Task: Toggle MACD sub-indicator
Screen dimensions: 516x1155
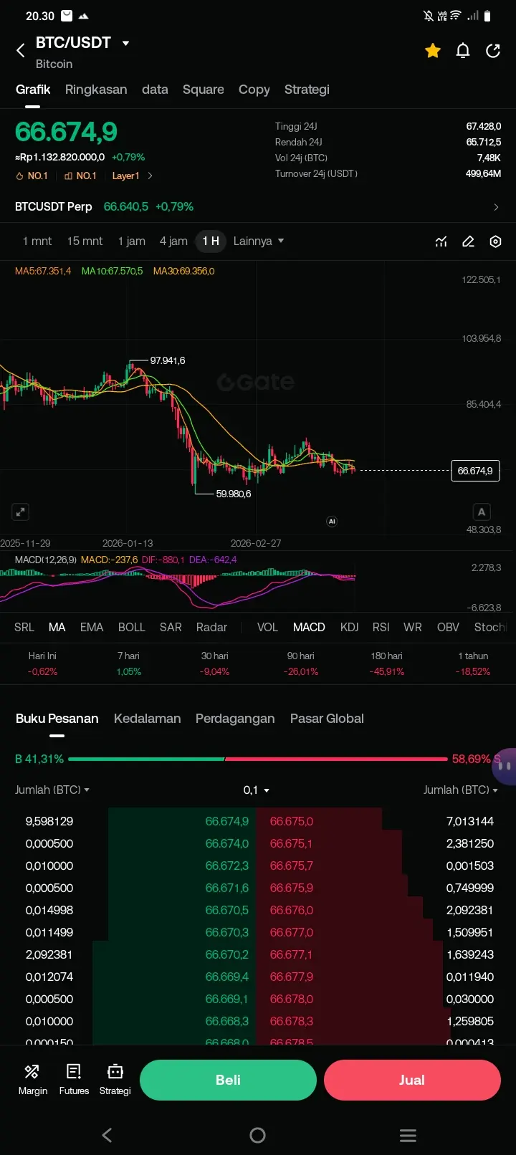Action: click(x=309, y=627)
